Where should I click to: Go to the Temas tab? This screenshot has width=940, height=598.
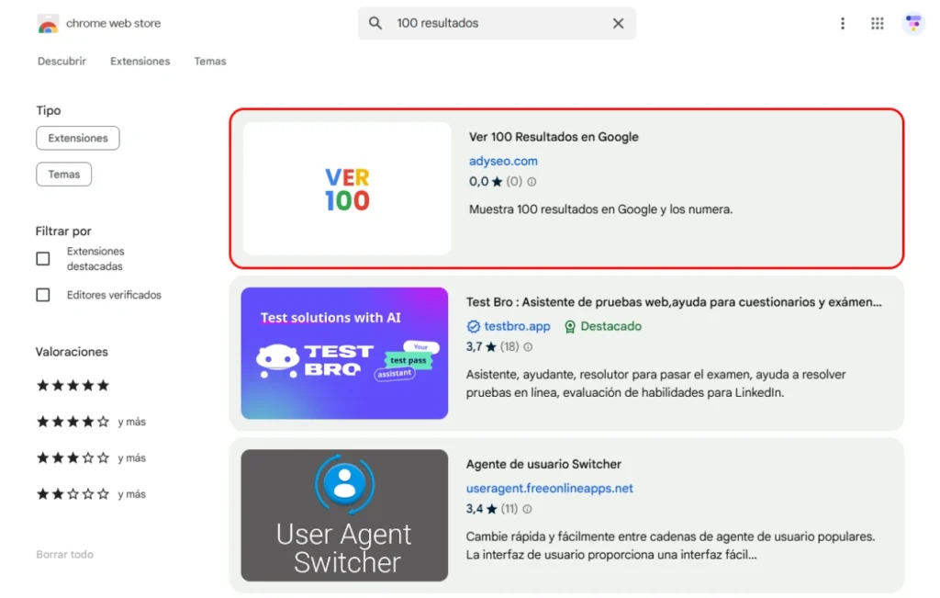pyautogui.click(x=209, y=62)
